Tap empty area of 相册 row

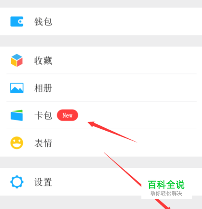click(x=121, y=88)
